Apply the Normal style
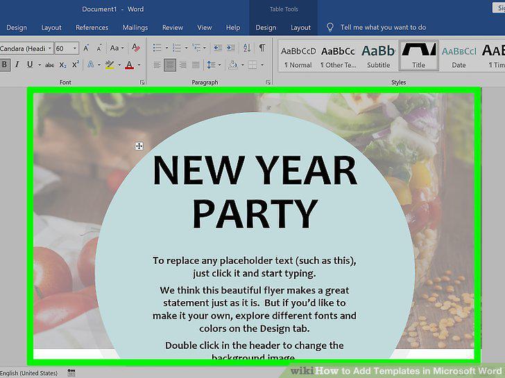 coord(298,57)
